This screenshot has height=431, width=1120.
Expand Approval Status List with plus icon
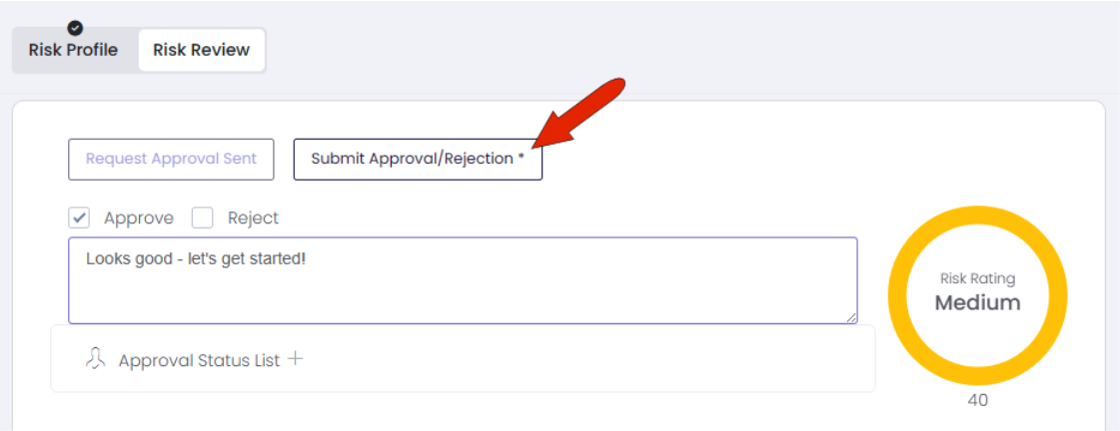(x=295, y=359)
